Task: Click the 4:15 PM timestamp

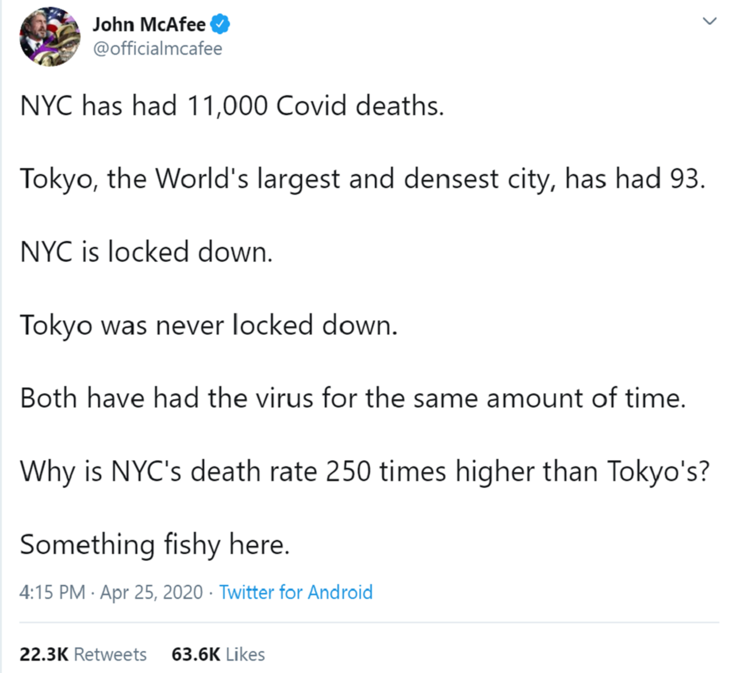Action: [x=52, y=592]
